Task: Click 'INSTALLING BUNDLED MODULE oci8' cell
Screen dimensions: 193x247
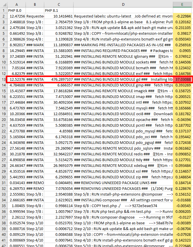Action: click(123, 114)
